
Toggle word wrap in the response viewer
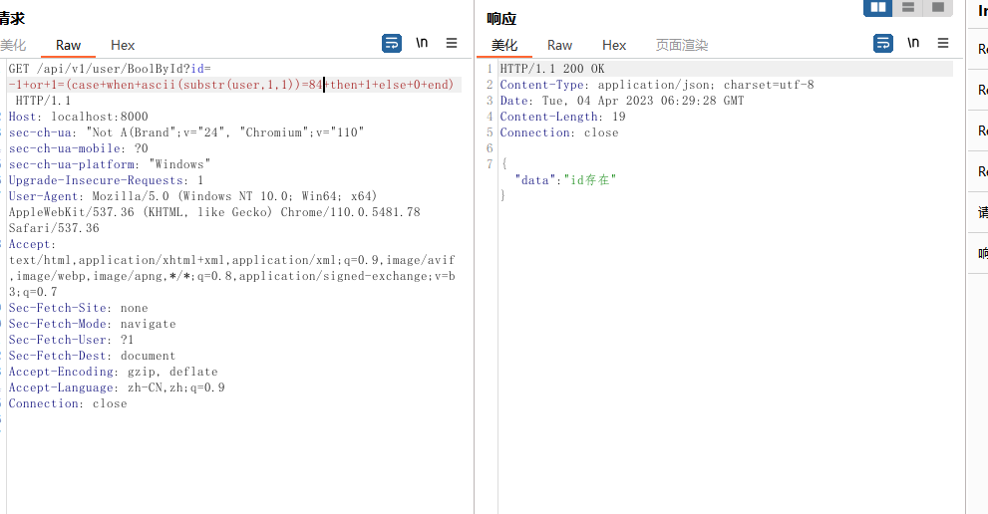(x=883, y=43)
